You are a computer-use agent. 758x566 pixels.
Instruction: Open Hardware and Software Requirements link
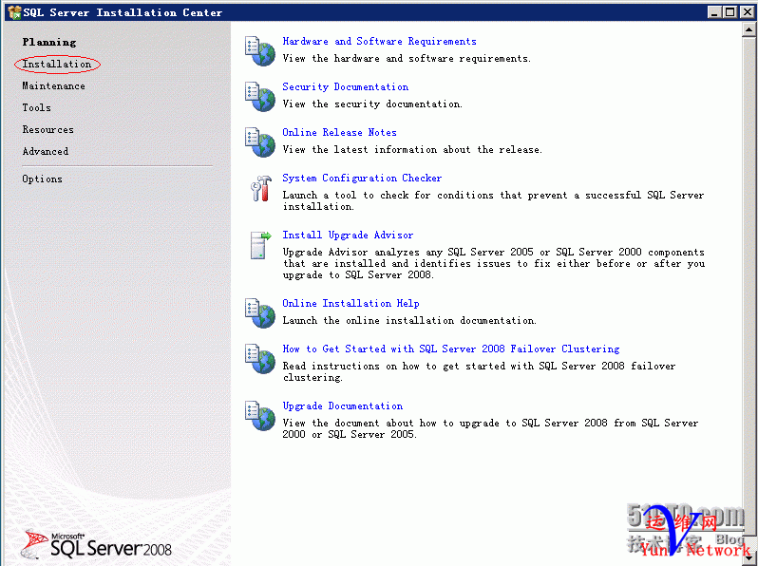(x=380, y=41)
